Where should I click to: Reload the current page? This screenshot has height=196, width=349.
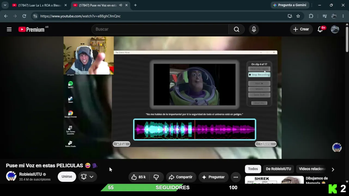pos(24,16)
